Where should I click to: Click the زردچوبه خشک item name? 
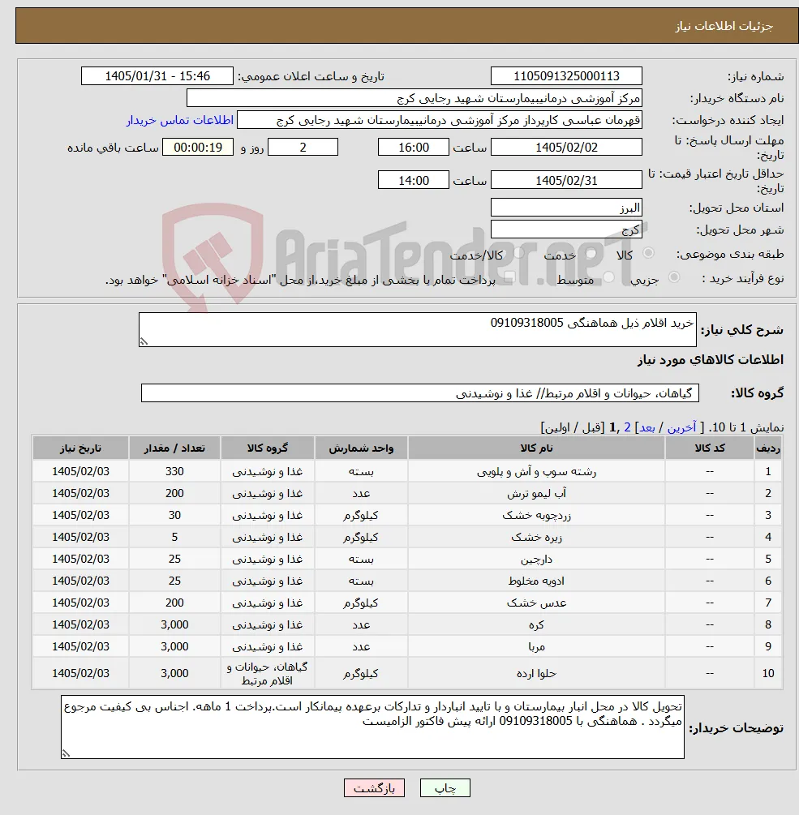click(536, 515)
